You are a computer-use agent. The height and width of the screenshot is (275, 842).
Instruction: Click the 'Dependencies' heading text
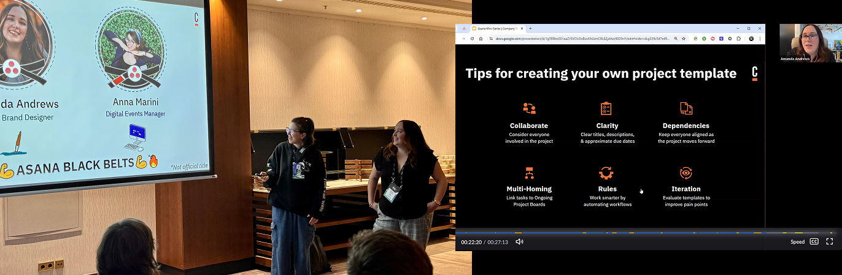coord(686,126)
